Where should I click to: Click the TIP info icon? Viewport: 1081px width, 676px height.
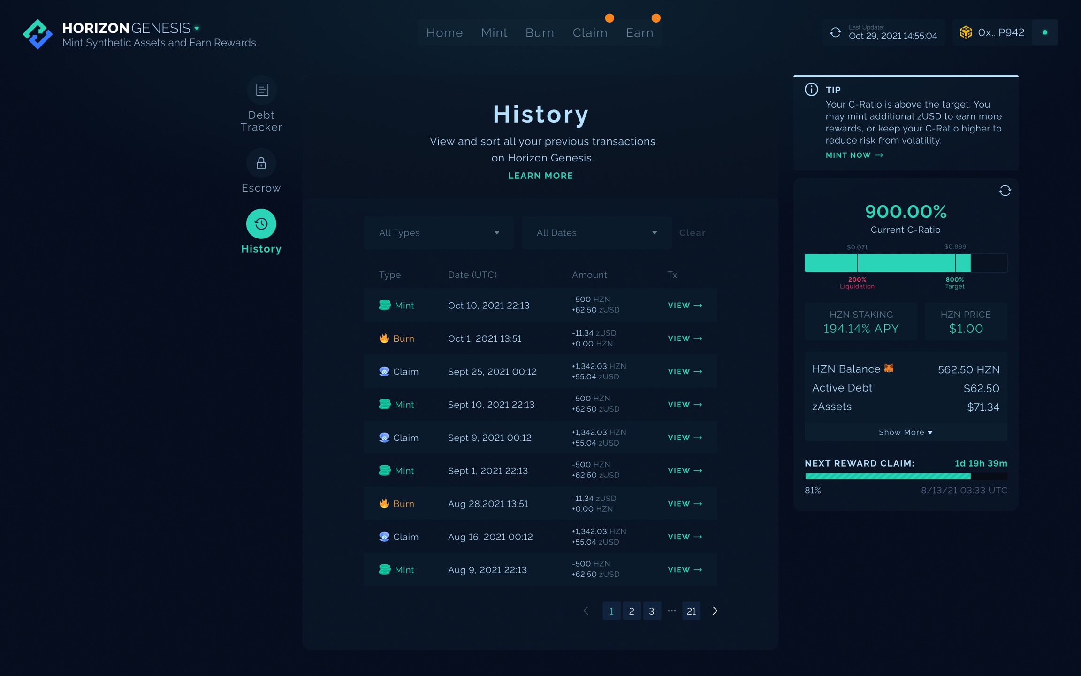click(x=811, y=90)
